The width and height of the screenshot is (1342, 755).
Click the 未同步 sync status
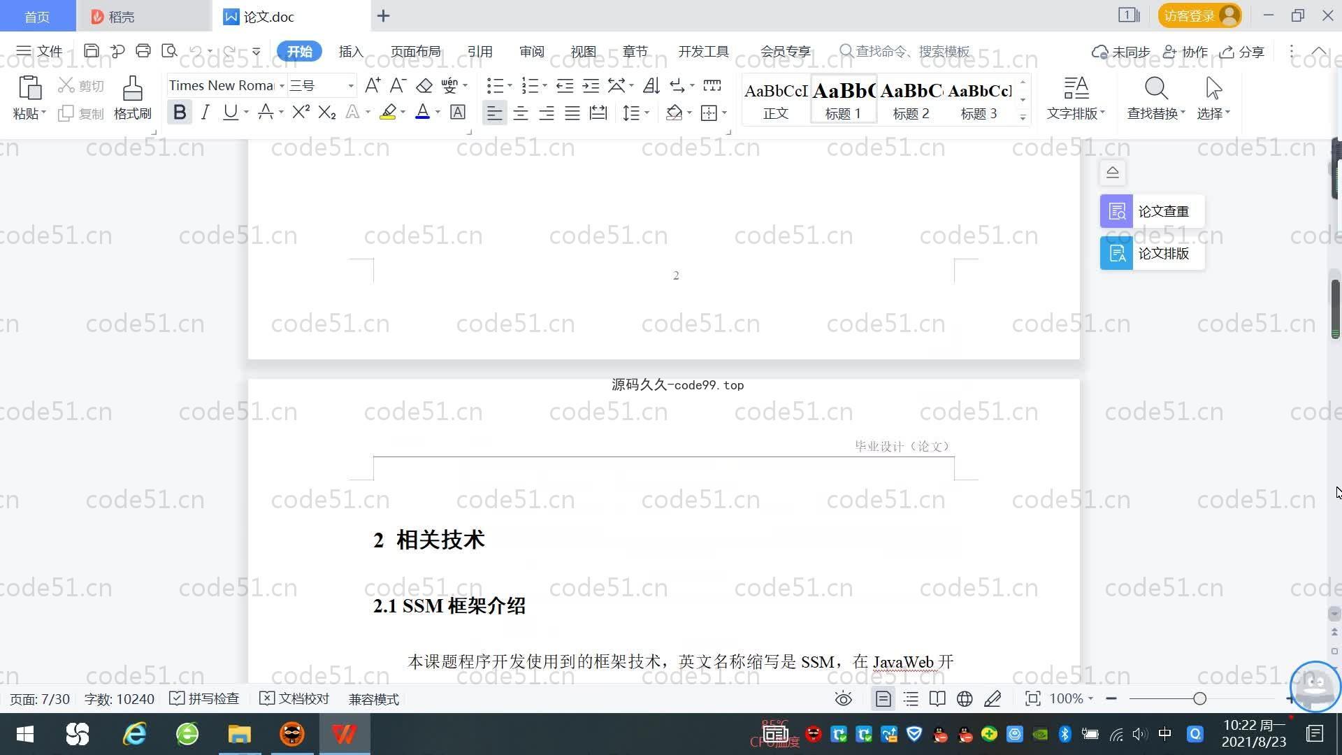click(1121, 52)
